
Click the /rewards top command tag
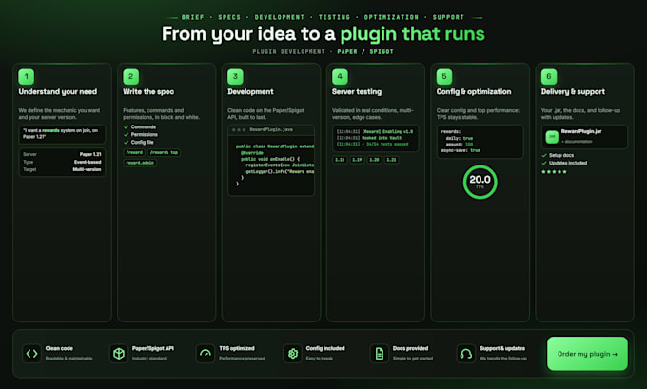164,152
